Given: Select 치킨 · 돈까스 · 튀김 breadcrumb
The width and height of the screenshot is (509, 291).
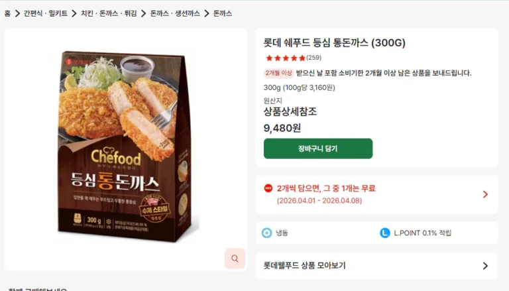Looking at the screenshot, I should coord(109,13).
